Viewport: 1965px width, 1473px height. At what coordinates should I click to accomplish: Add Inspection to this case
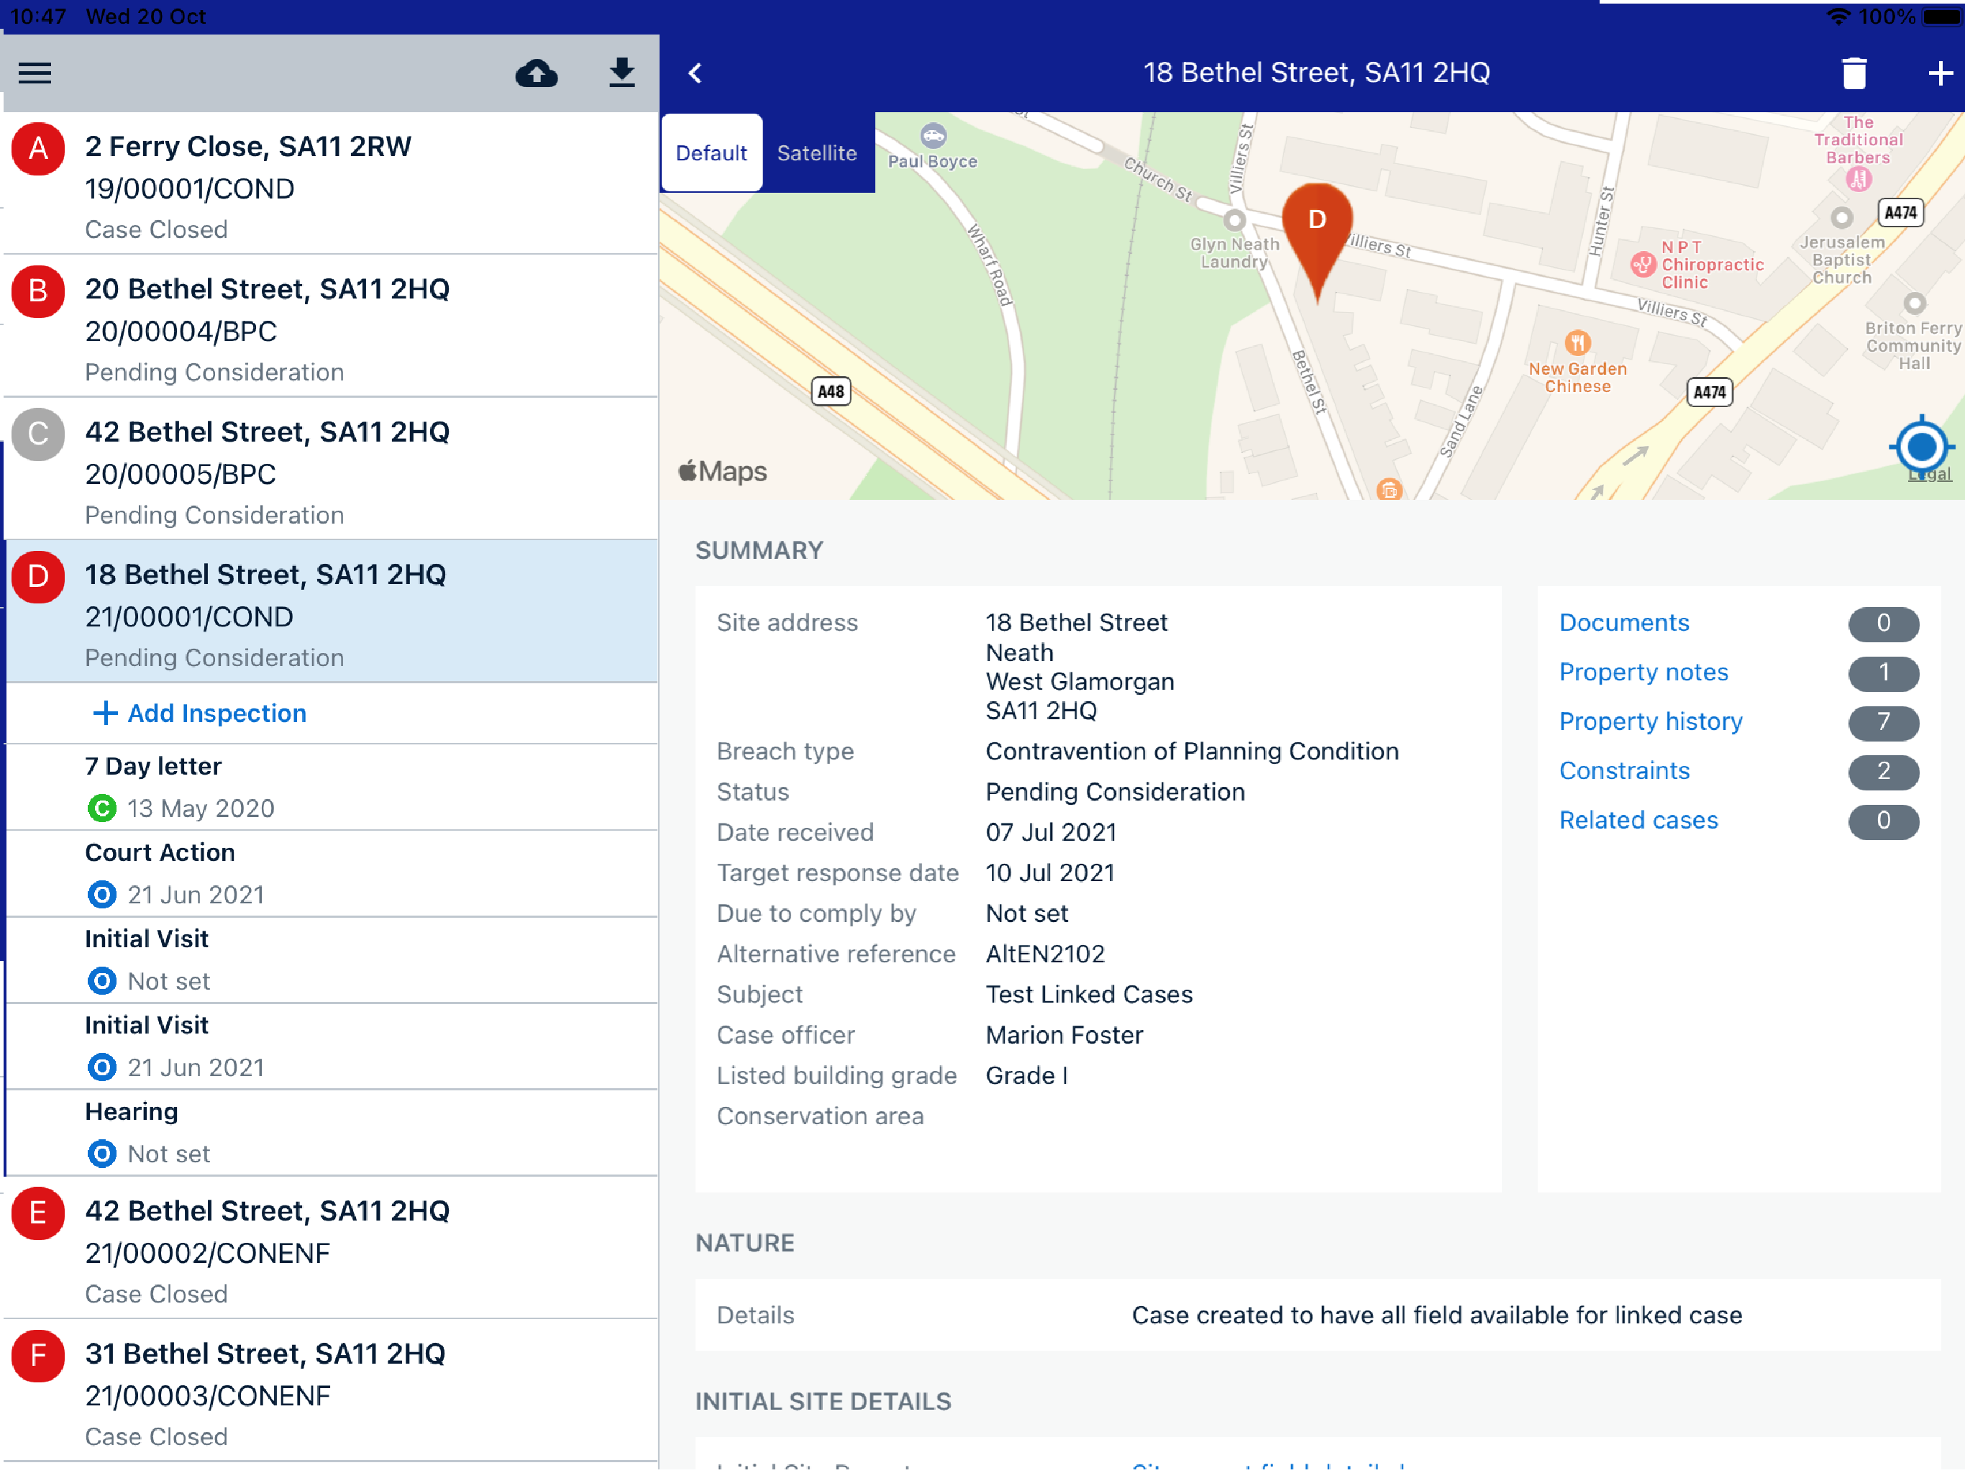200,713
